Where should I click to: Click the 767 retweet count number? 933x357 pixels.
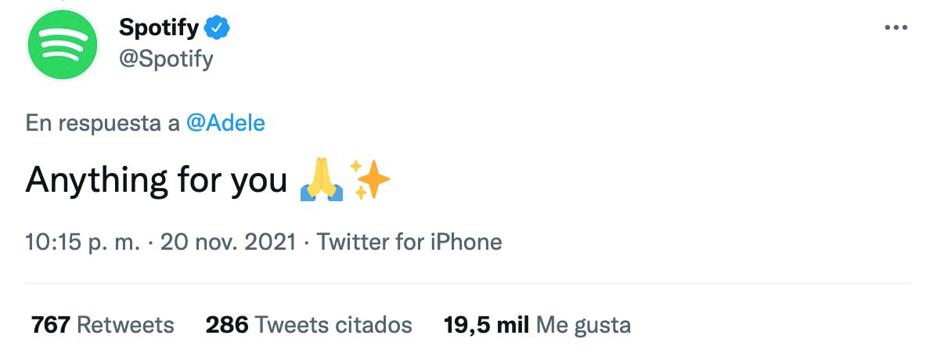tap(51, 324)
